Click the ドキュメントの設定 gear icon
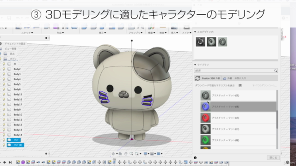The height and width of the screenshot is (166, 296). click(1, 44)
